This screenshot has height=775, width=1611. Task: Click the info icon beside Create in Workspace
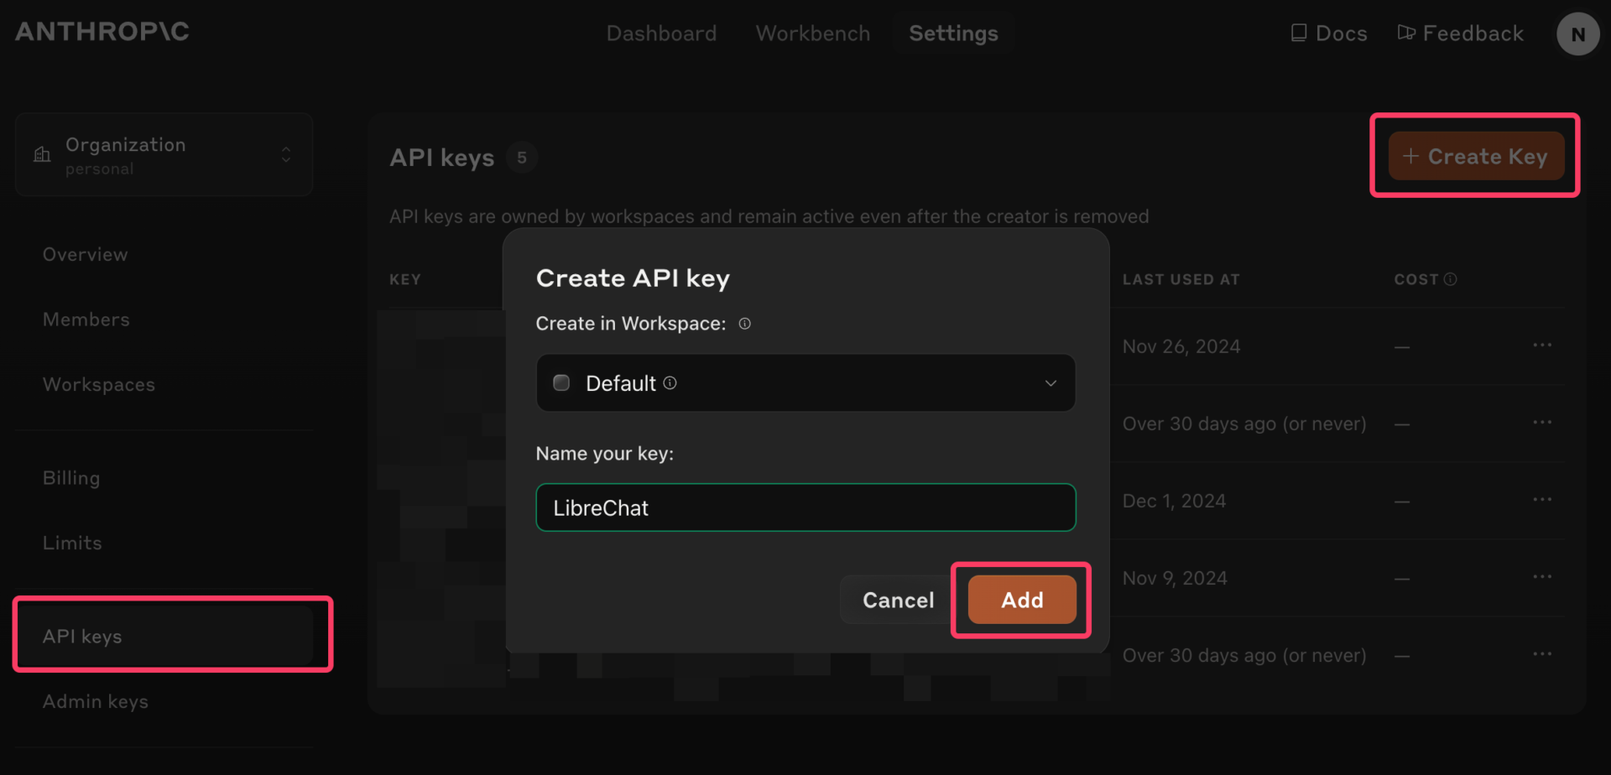click(x=744, y=324)
